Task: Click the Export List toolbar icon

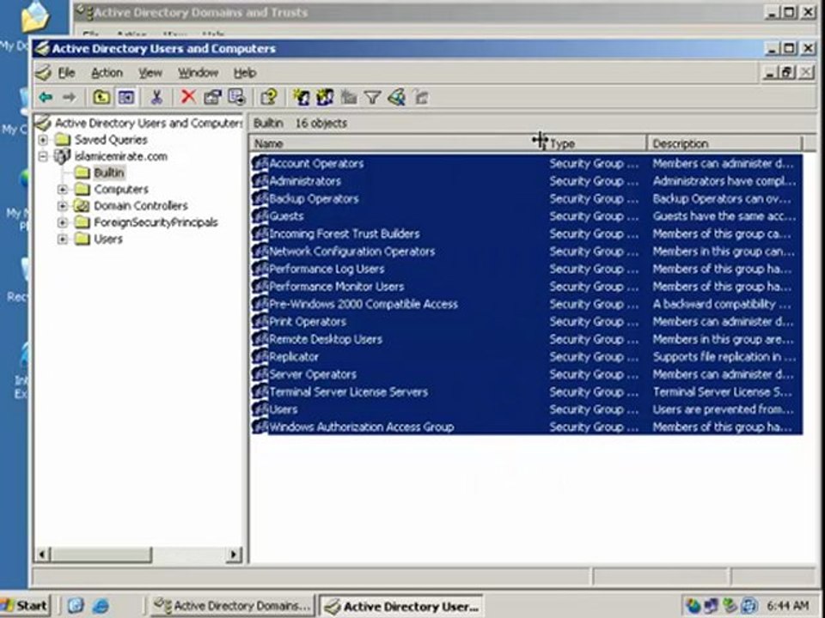Action: pyautogui.click(x=237, y=97)
